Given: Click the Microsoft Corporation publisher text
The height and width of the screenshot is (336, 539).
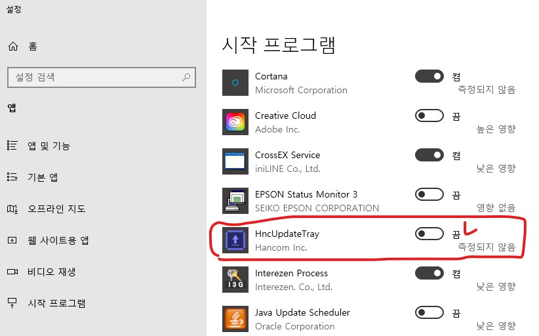Looking at the screenshot, I should 301,90.
